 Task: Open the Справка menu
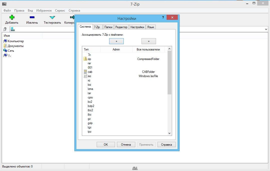coord(74,11)
